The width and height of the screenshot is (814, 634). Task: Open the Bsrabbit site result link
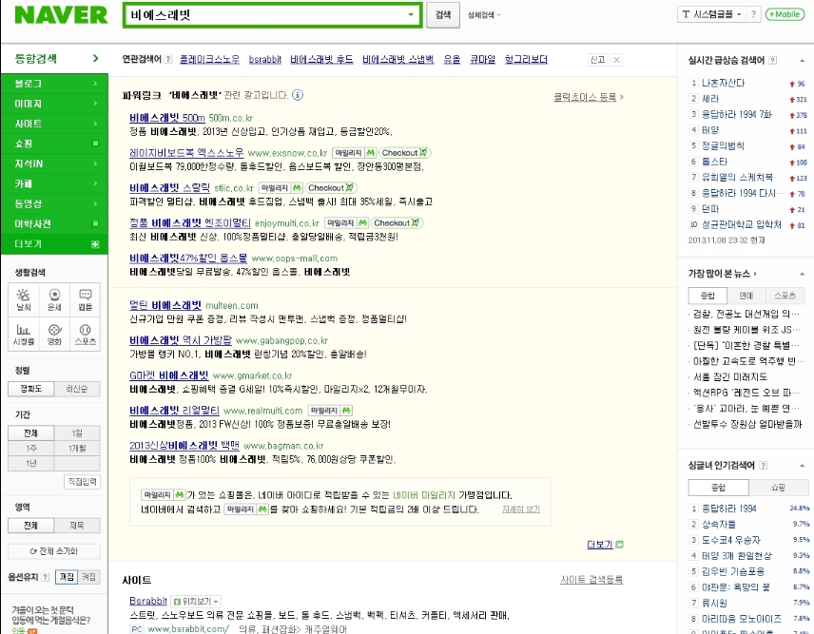pyautogui.click(x=148, y=601)
